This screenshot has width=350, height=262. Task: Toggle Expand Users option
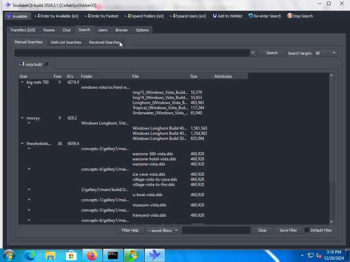point(188,16)
